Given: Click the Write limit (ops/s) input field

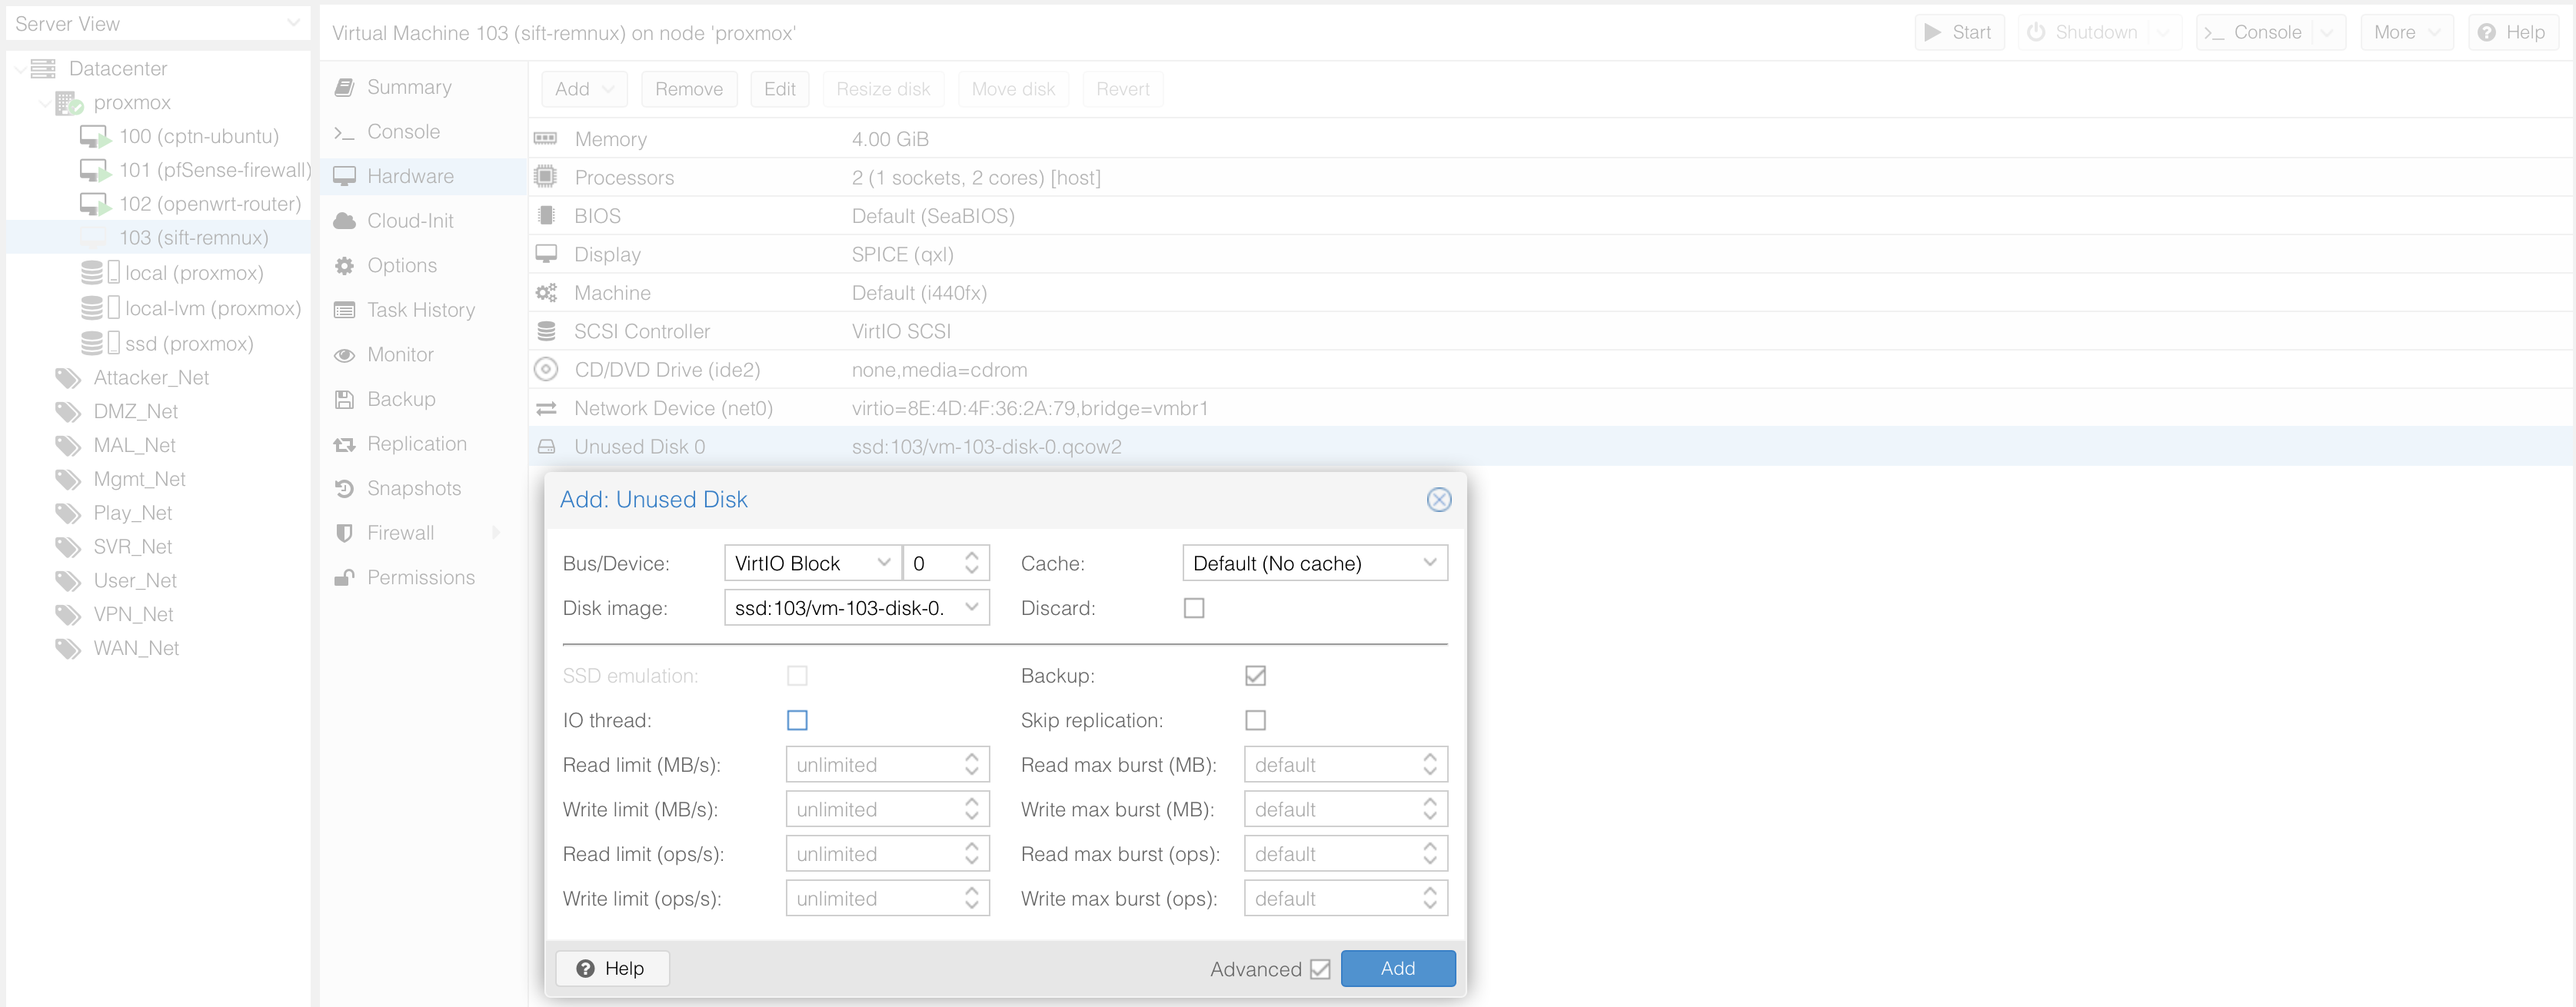Looking at the screenshot, I should point(870,898).
